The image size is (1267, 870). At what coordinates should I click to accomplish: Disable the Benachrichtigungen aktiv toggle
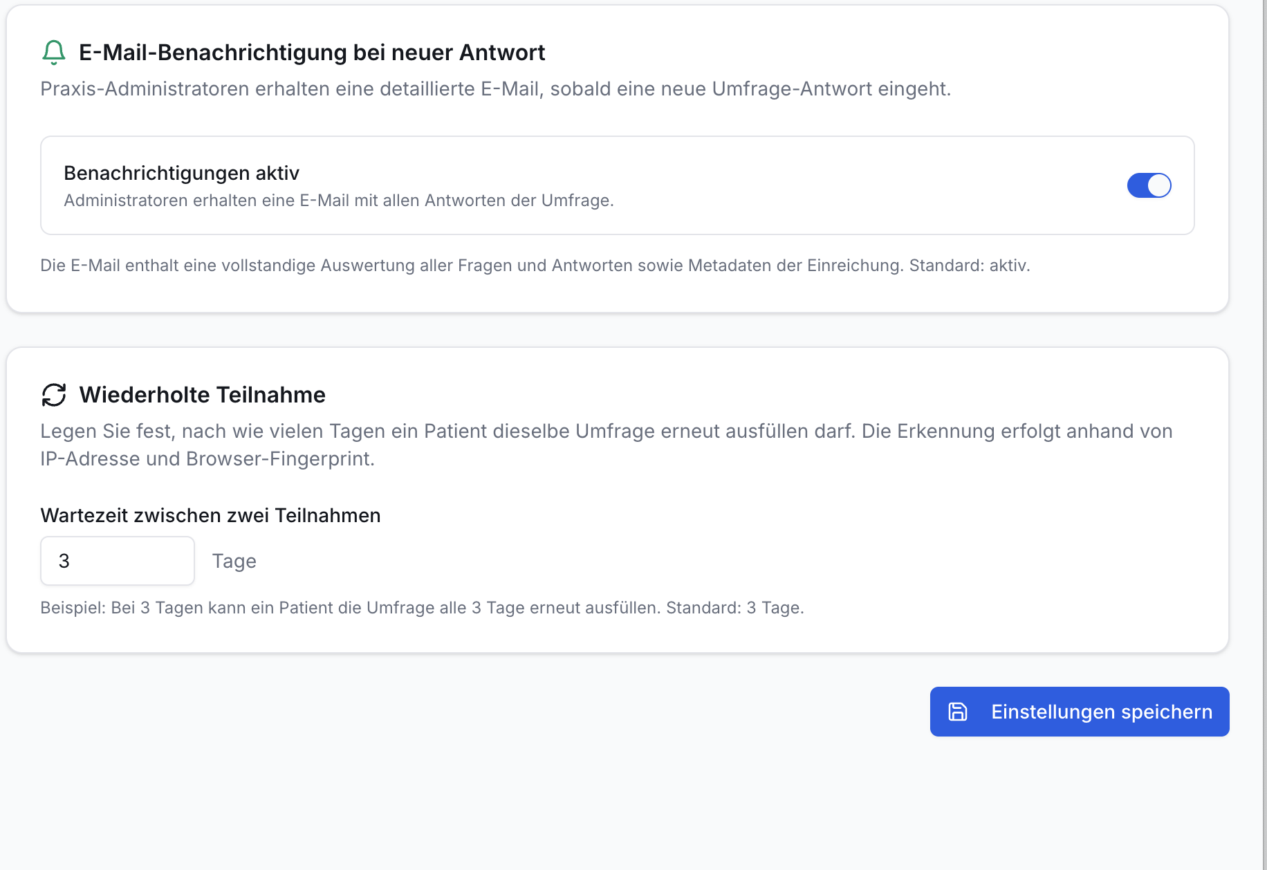point(1149,185)
